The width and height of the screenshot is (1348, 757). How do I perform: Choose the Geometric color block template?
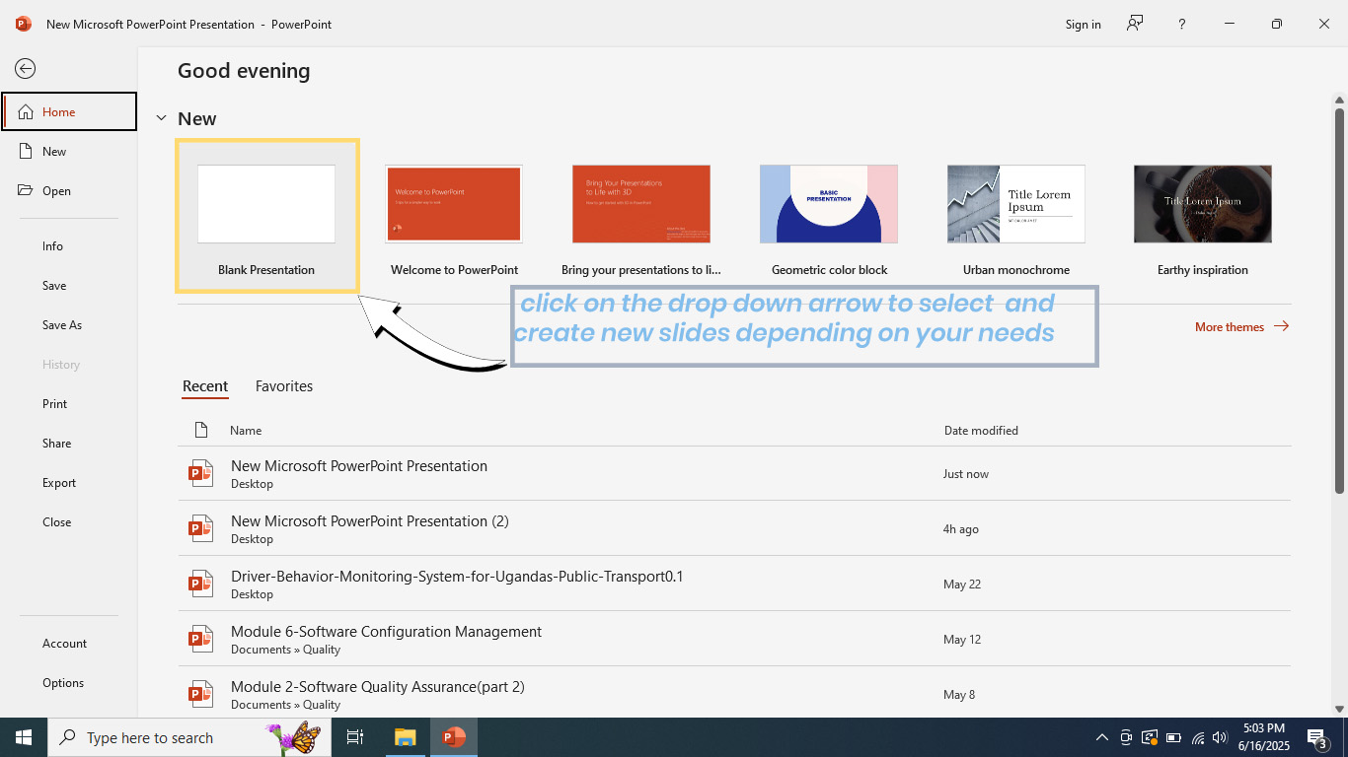click(829, 204)
